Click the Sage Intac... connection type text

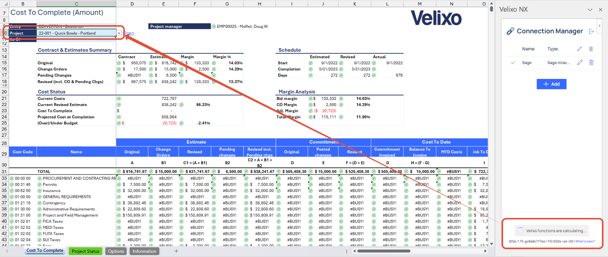[558, 63]
